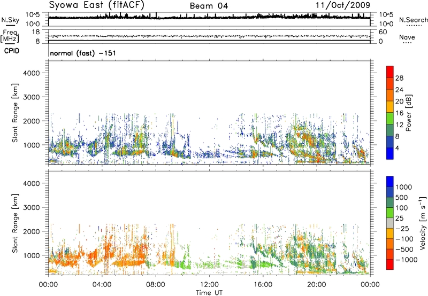Click the "Beam 04" header label
This screenshot has width=428, height=296.
tap(209, 6)
